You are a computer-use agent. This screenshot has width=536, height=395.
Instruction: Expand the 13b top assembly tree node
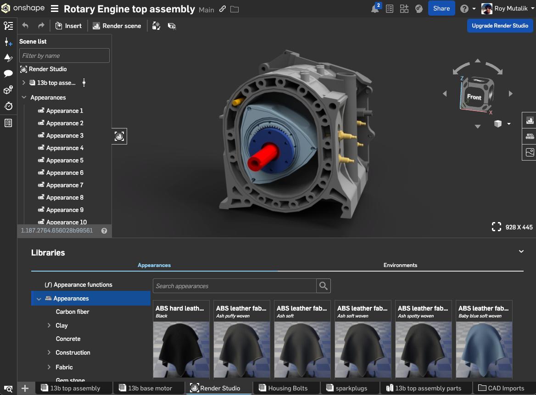pyautogui.click(x=24, y=83)
